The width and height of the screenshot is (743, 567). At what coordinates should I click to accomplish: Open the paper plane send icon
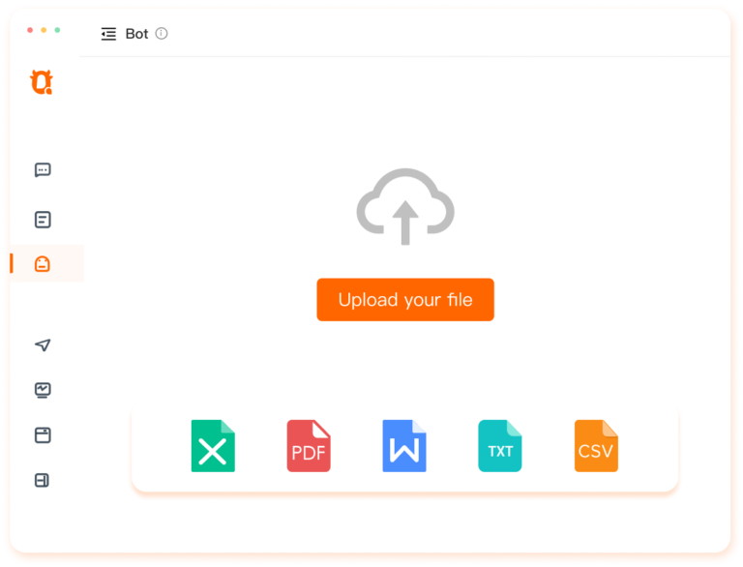coord(43,344)
